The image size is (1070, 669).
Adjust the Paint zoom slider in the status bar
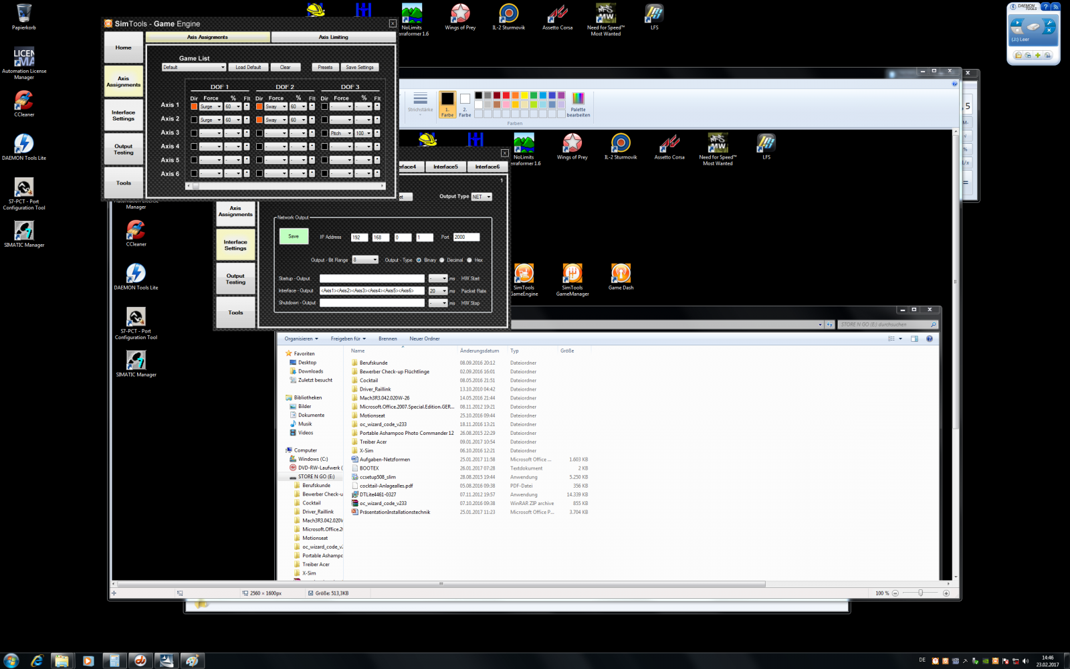click(x=920, y=593)
